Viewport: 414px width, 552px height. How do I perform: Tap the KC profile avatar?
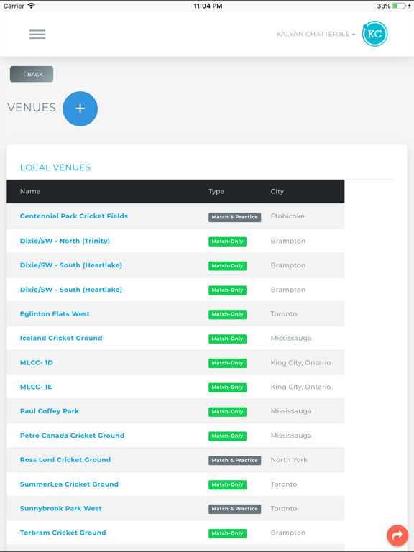point(374,34)
